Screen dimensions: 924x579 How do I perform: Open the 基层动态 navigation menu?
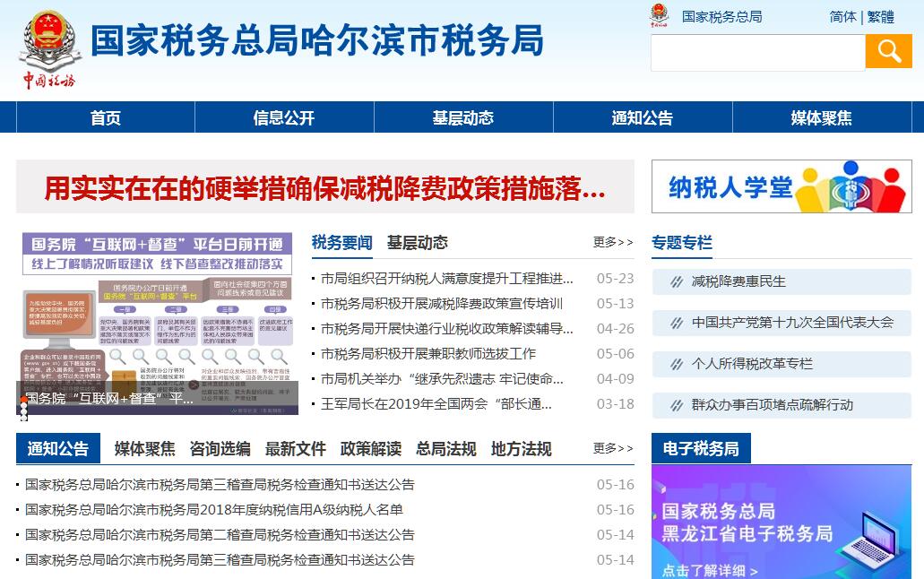point(463,117)
